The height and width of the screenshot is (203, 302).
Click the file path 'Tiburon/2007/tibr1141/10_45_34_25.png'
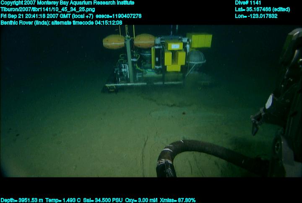click(47, 10)
